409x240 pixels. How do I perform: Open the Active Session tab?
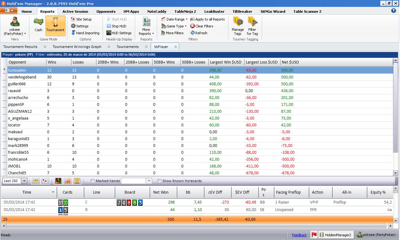tap(75, 12)
